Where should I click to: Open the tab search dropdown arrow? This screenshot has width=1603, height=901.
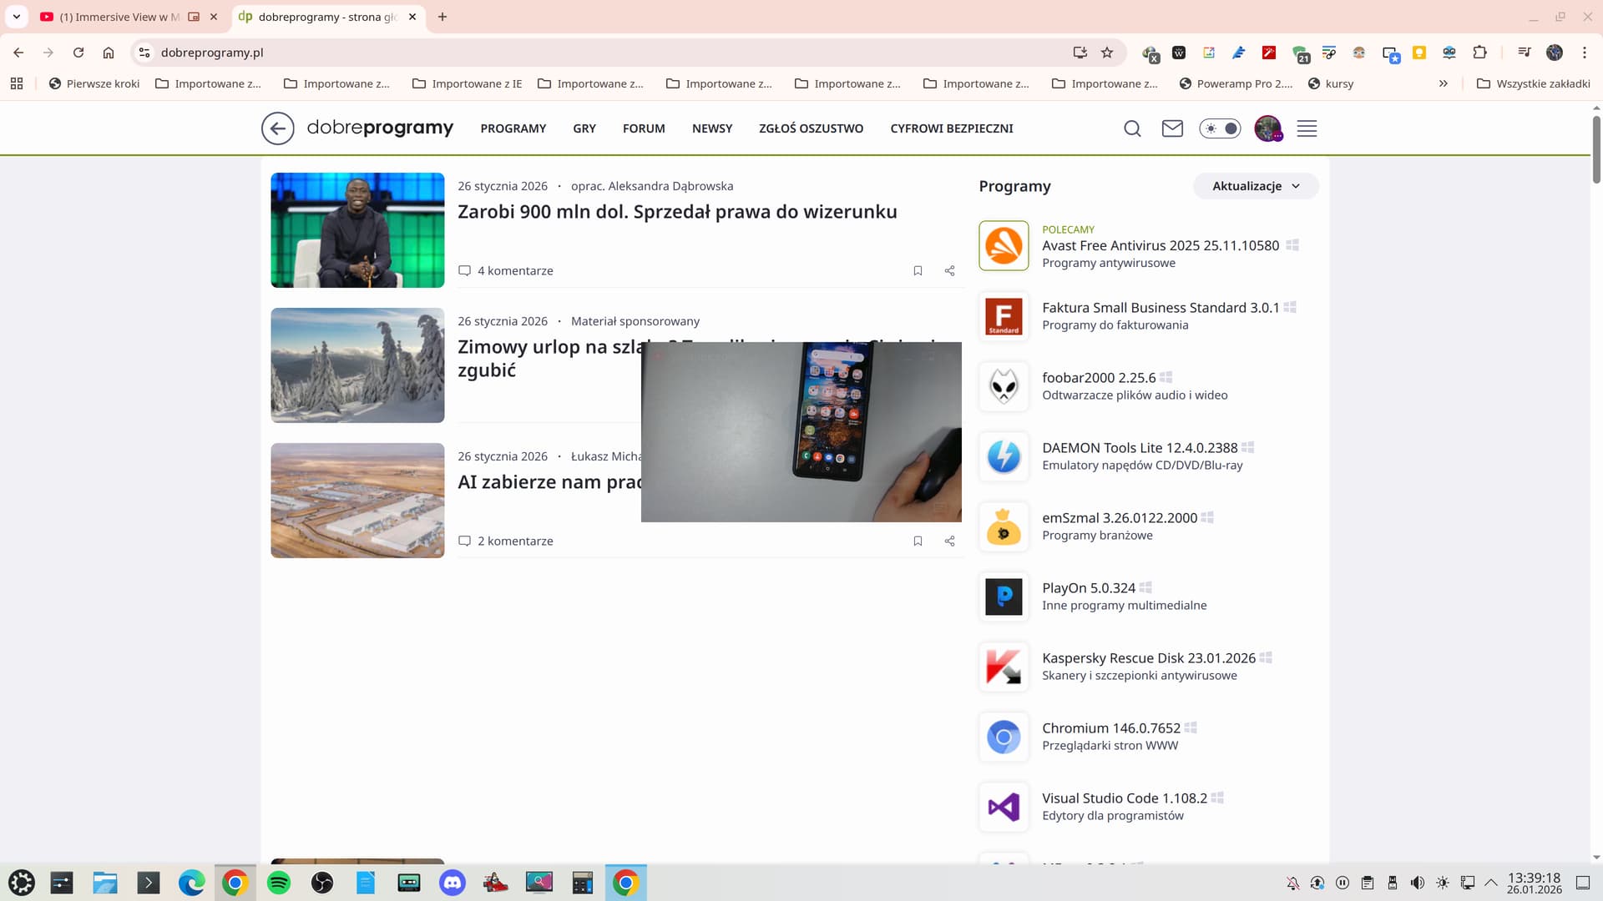[x=16, y=17]
